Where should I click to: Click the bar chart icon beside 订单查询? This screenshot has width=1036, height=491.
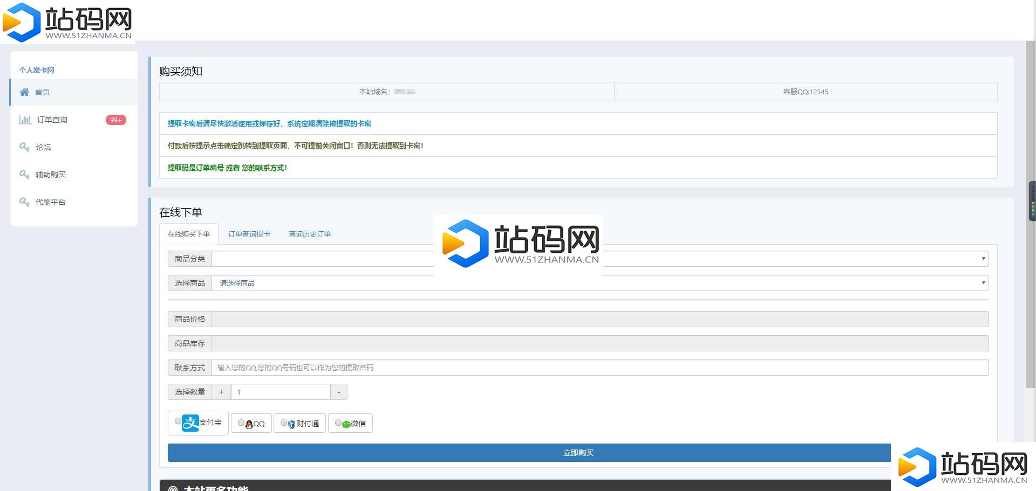click(x=25, y=120)
